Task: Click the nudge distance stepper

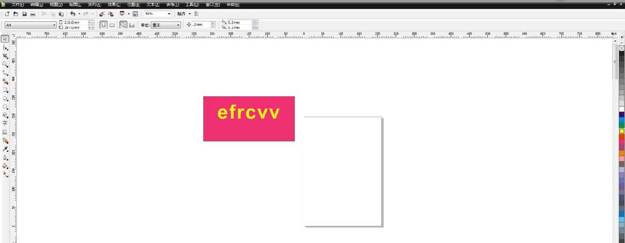Action: tap(213, 25)
